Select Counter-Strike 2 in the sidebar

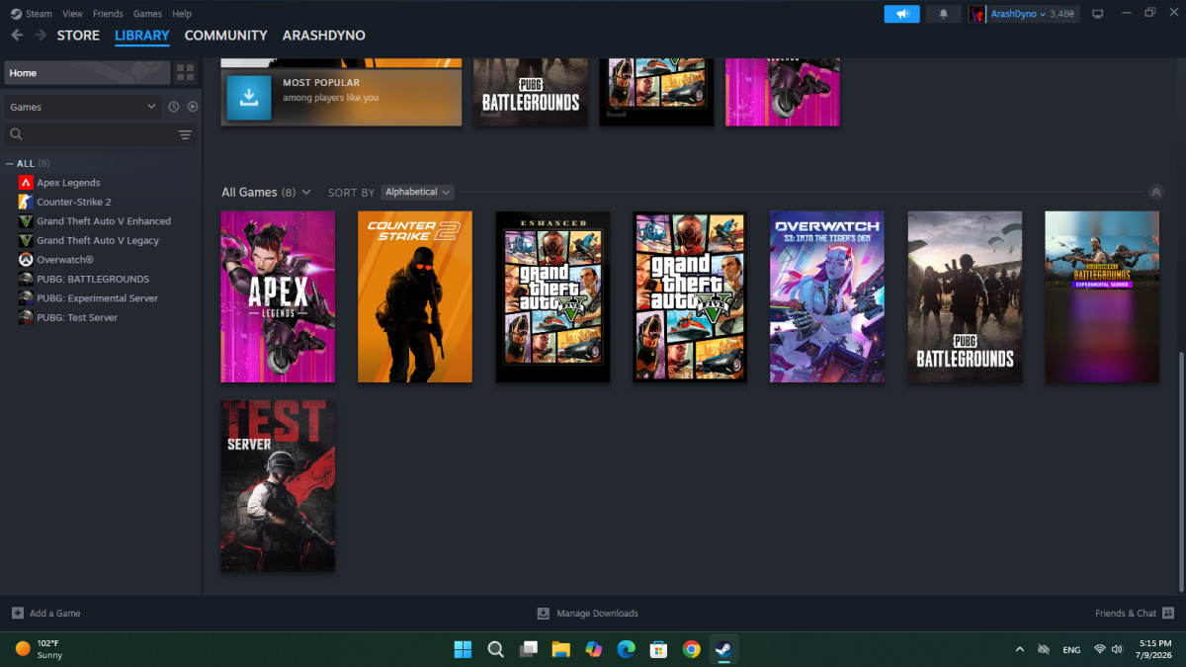click(73, 202)
